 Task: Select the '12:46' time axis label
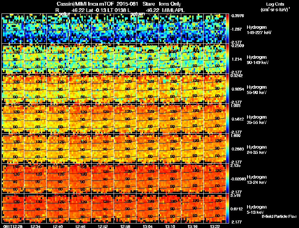(80, 226)
